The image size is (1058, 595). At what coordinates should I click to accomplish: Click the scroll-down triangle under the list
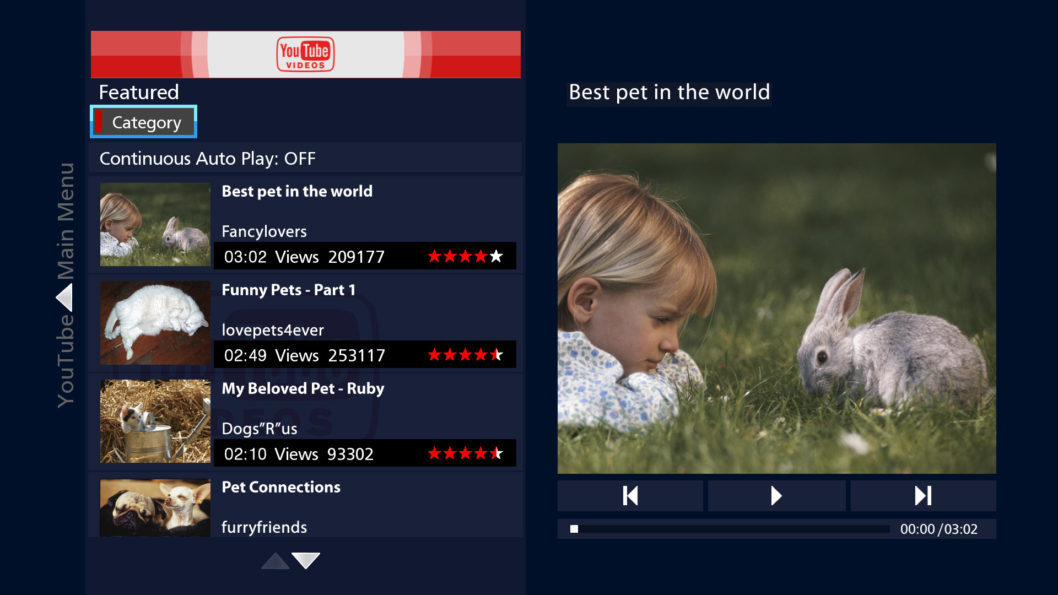click(306, 561)
